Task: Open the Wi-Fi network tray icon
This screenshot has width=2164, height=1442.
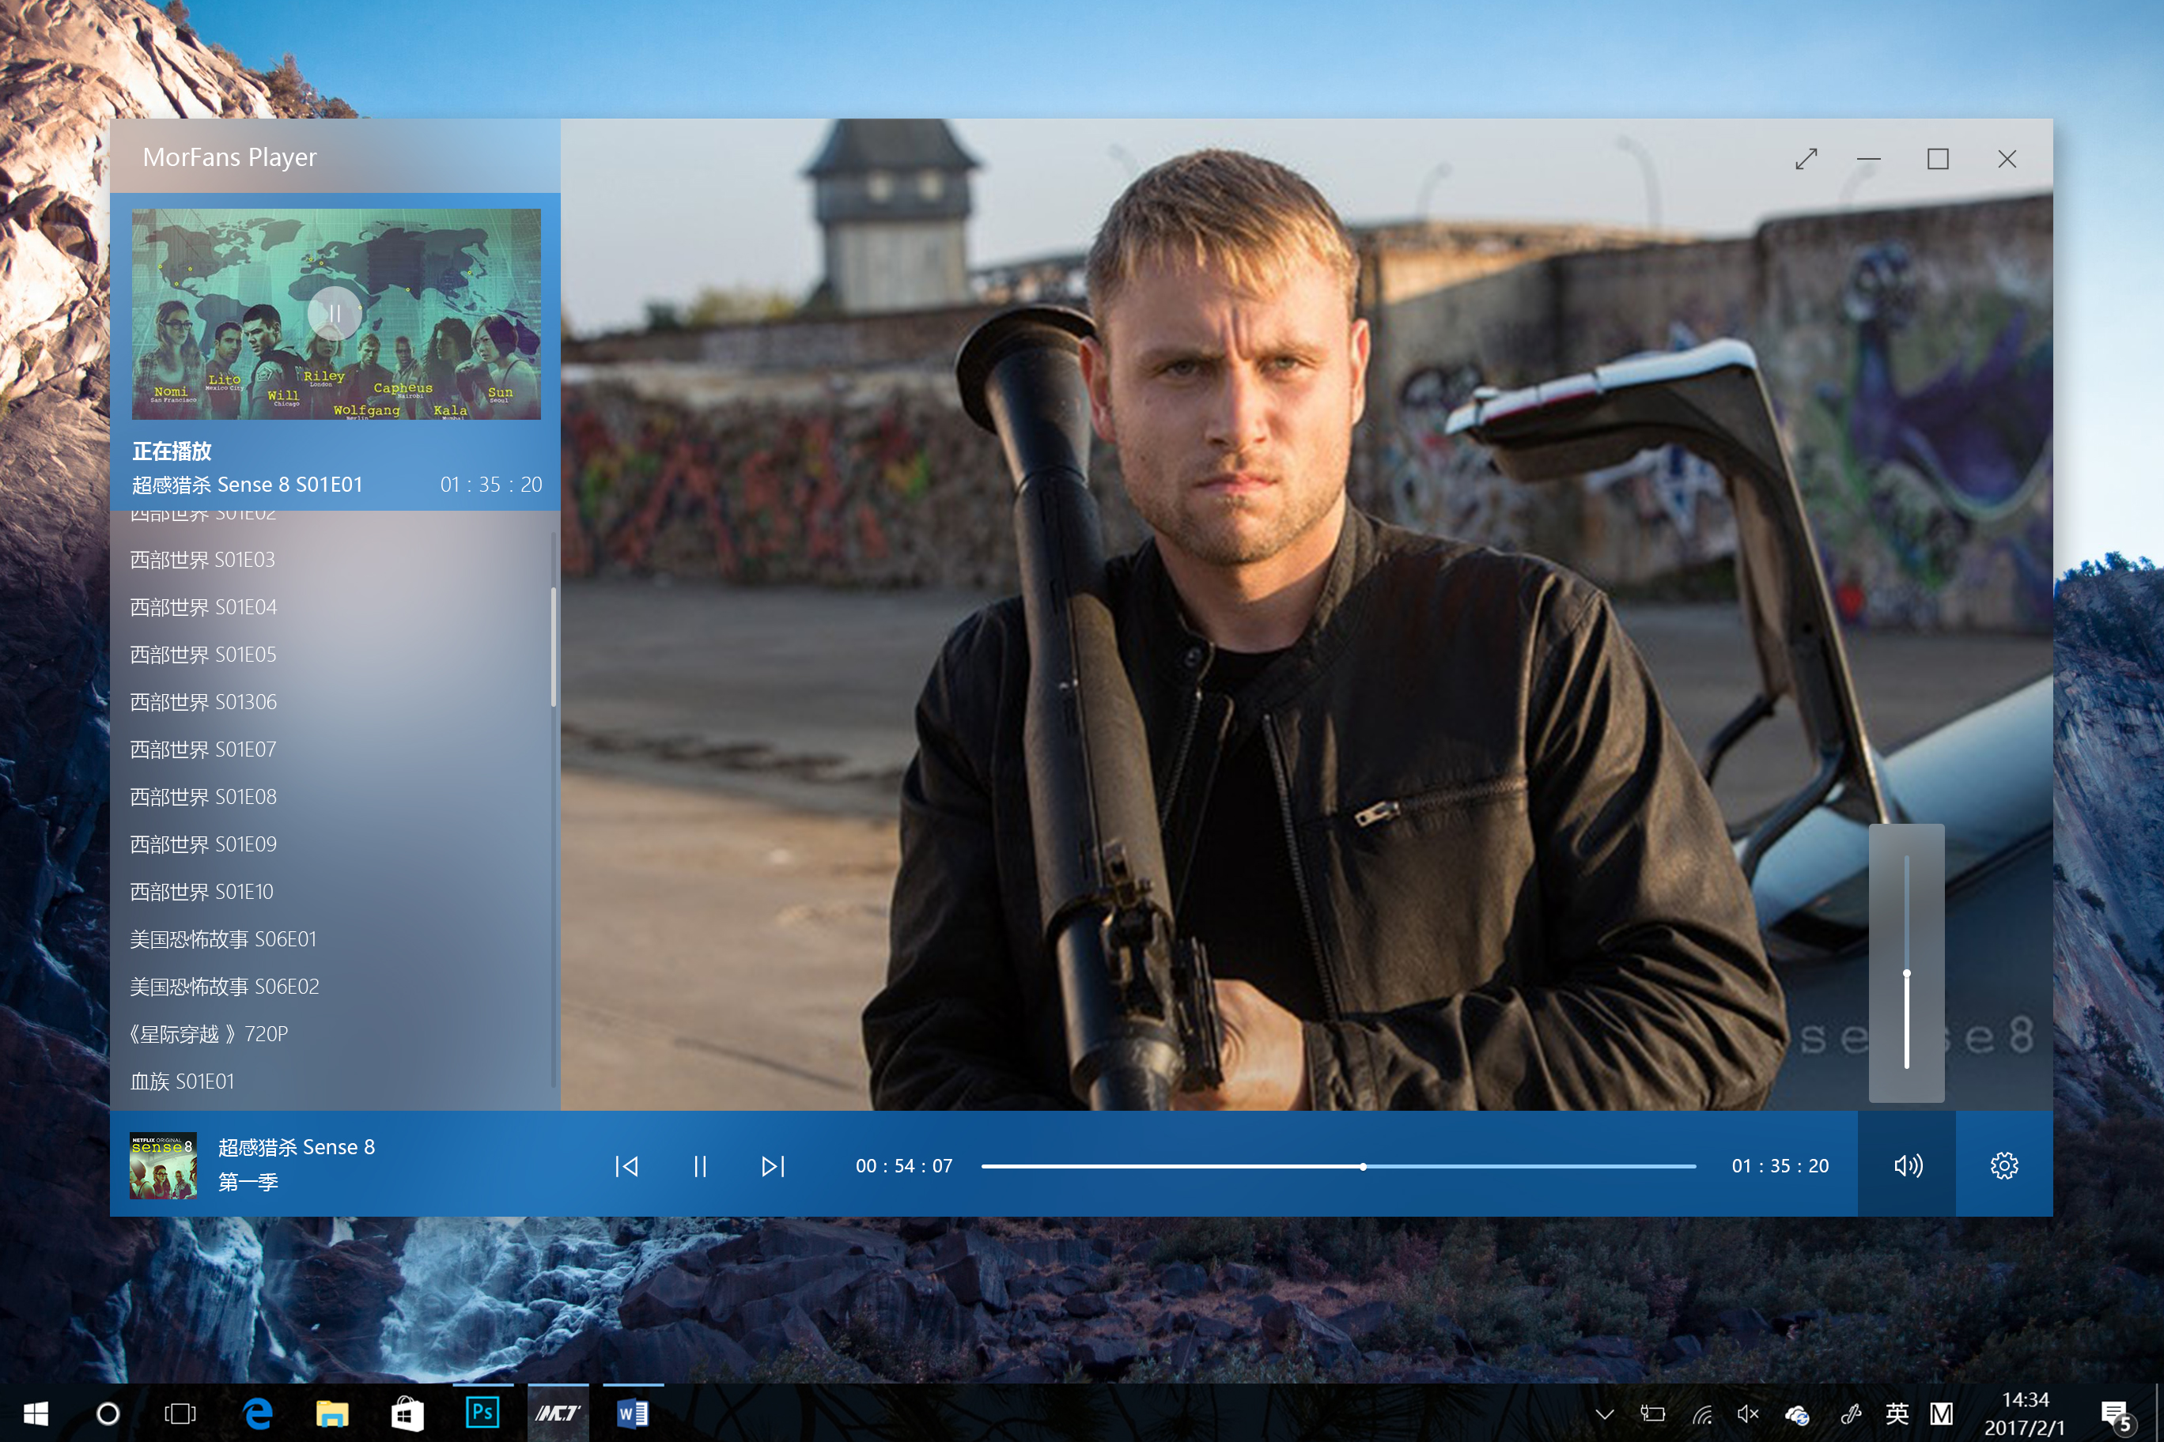Action: pos(1701,1414)
